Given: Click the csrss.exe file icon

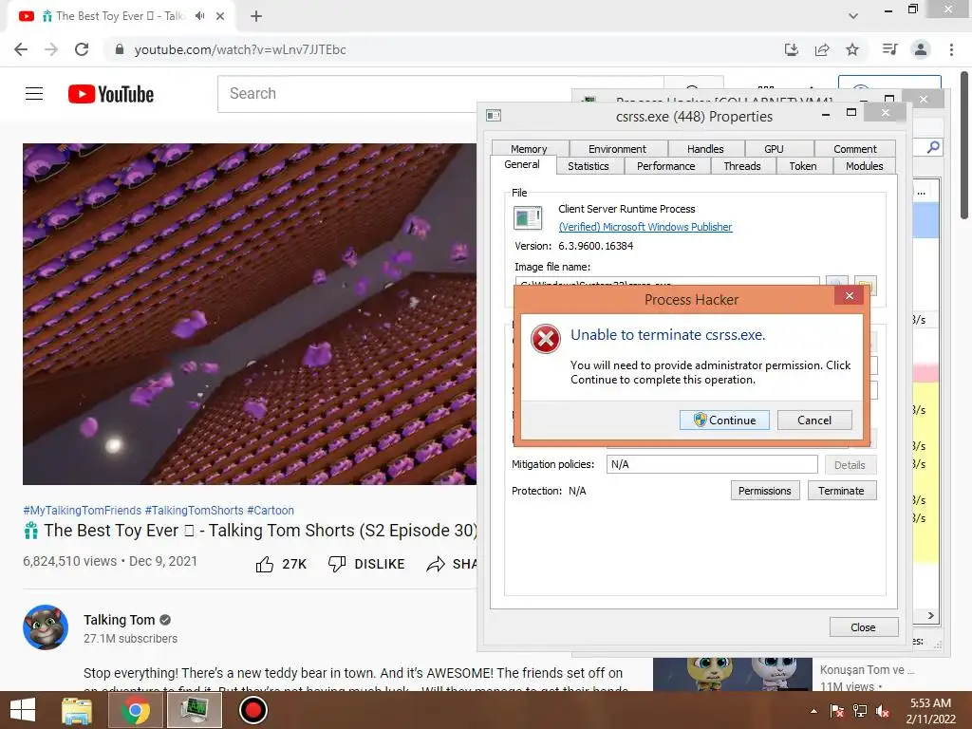Looking at the screenshot, I should point(528,218).
